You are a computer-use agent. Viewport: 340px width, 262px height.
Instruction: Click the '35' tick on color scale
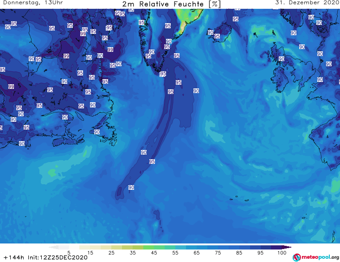pyautogui.click(x=133, y=253)
